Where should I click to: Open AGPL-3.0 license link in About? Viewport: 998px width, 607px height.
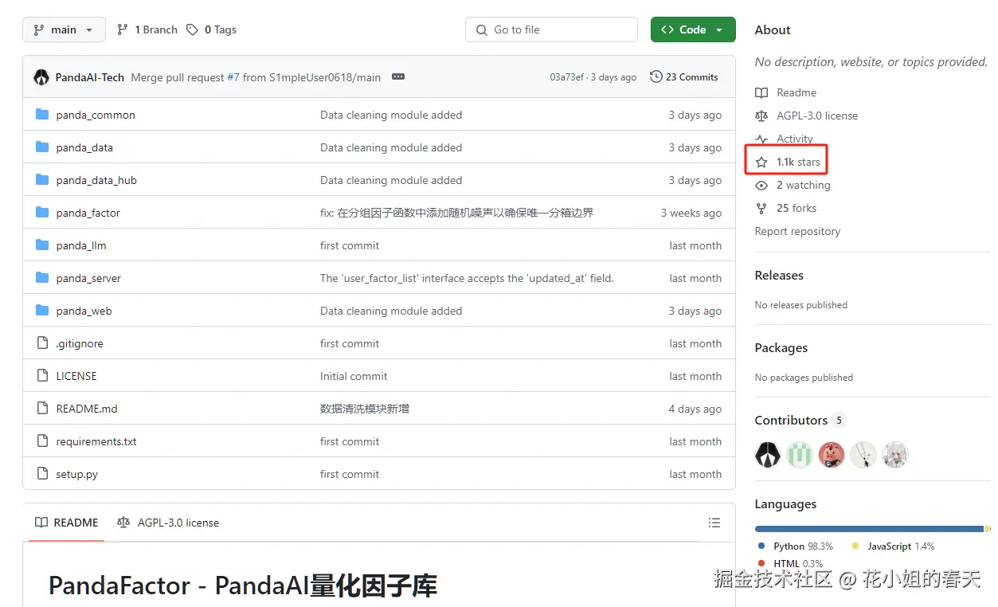pos(817,116)
